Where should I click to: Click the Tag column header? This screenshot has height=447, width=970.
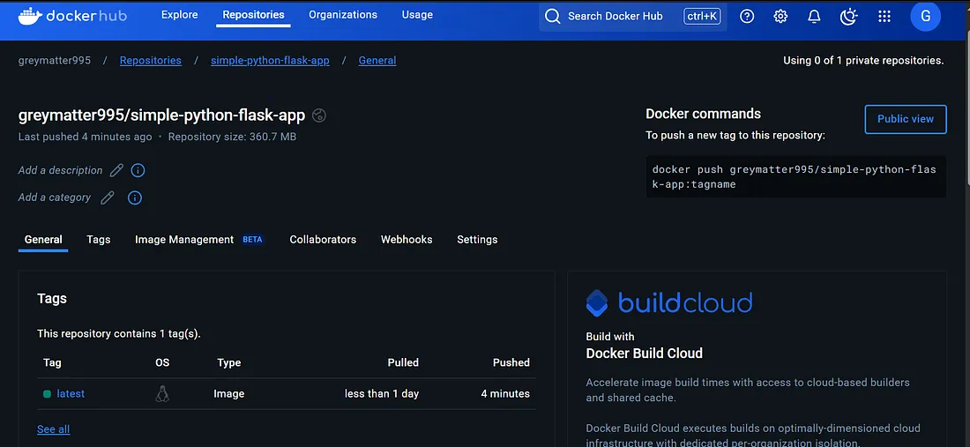[x=53, y=363]
